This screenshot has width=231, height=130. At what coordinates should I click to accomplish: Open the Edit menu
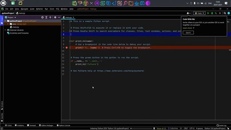tap(12, 9)
